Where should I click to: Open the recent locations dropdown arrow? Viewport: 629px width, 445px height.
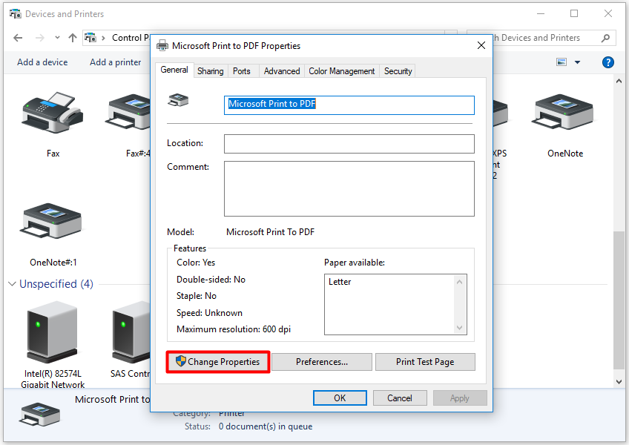pyautogui.click(x=57, y=38)
